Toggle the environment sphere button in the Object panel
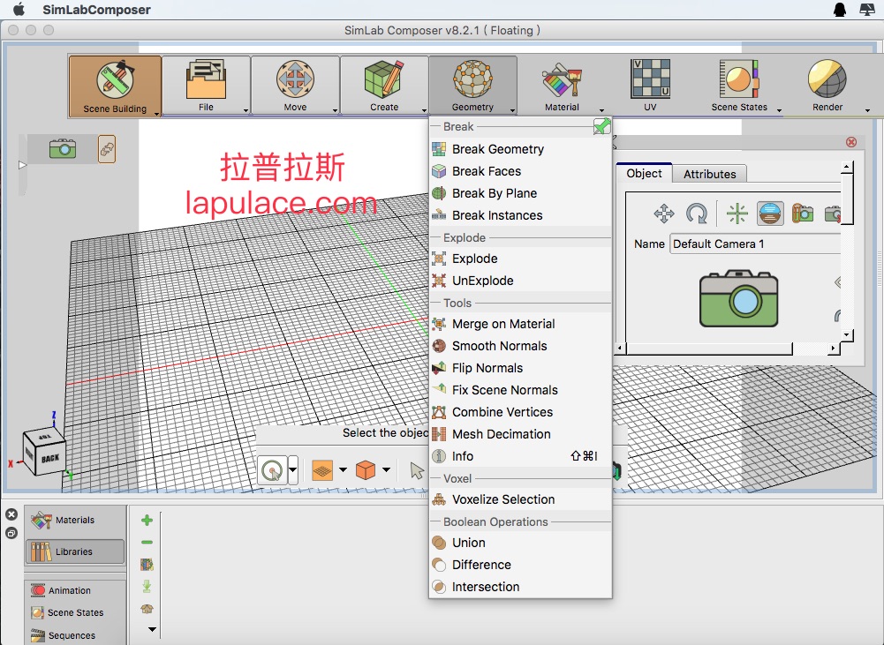Viewport: 884px width, 645px height. [770, 213]
